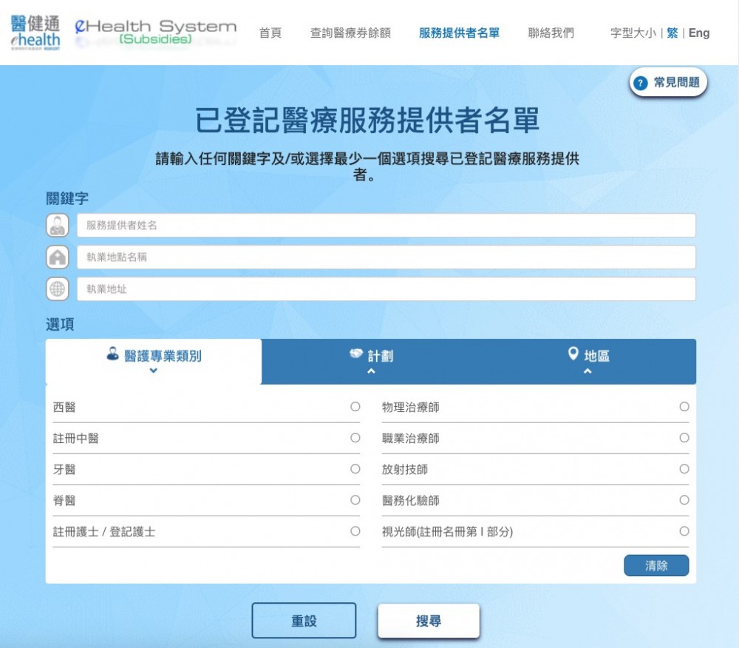
Task: Click the globe icon beside the address field
Action: click(58, 289)
